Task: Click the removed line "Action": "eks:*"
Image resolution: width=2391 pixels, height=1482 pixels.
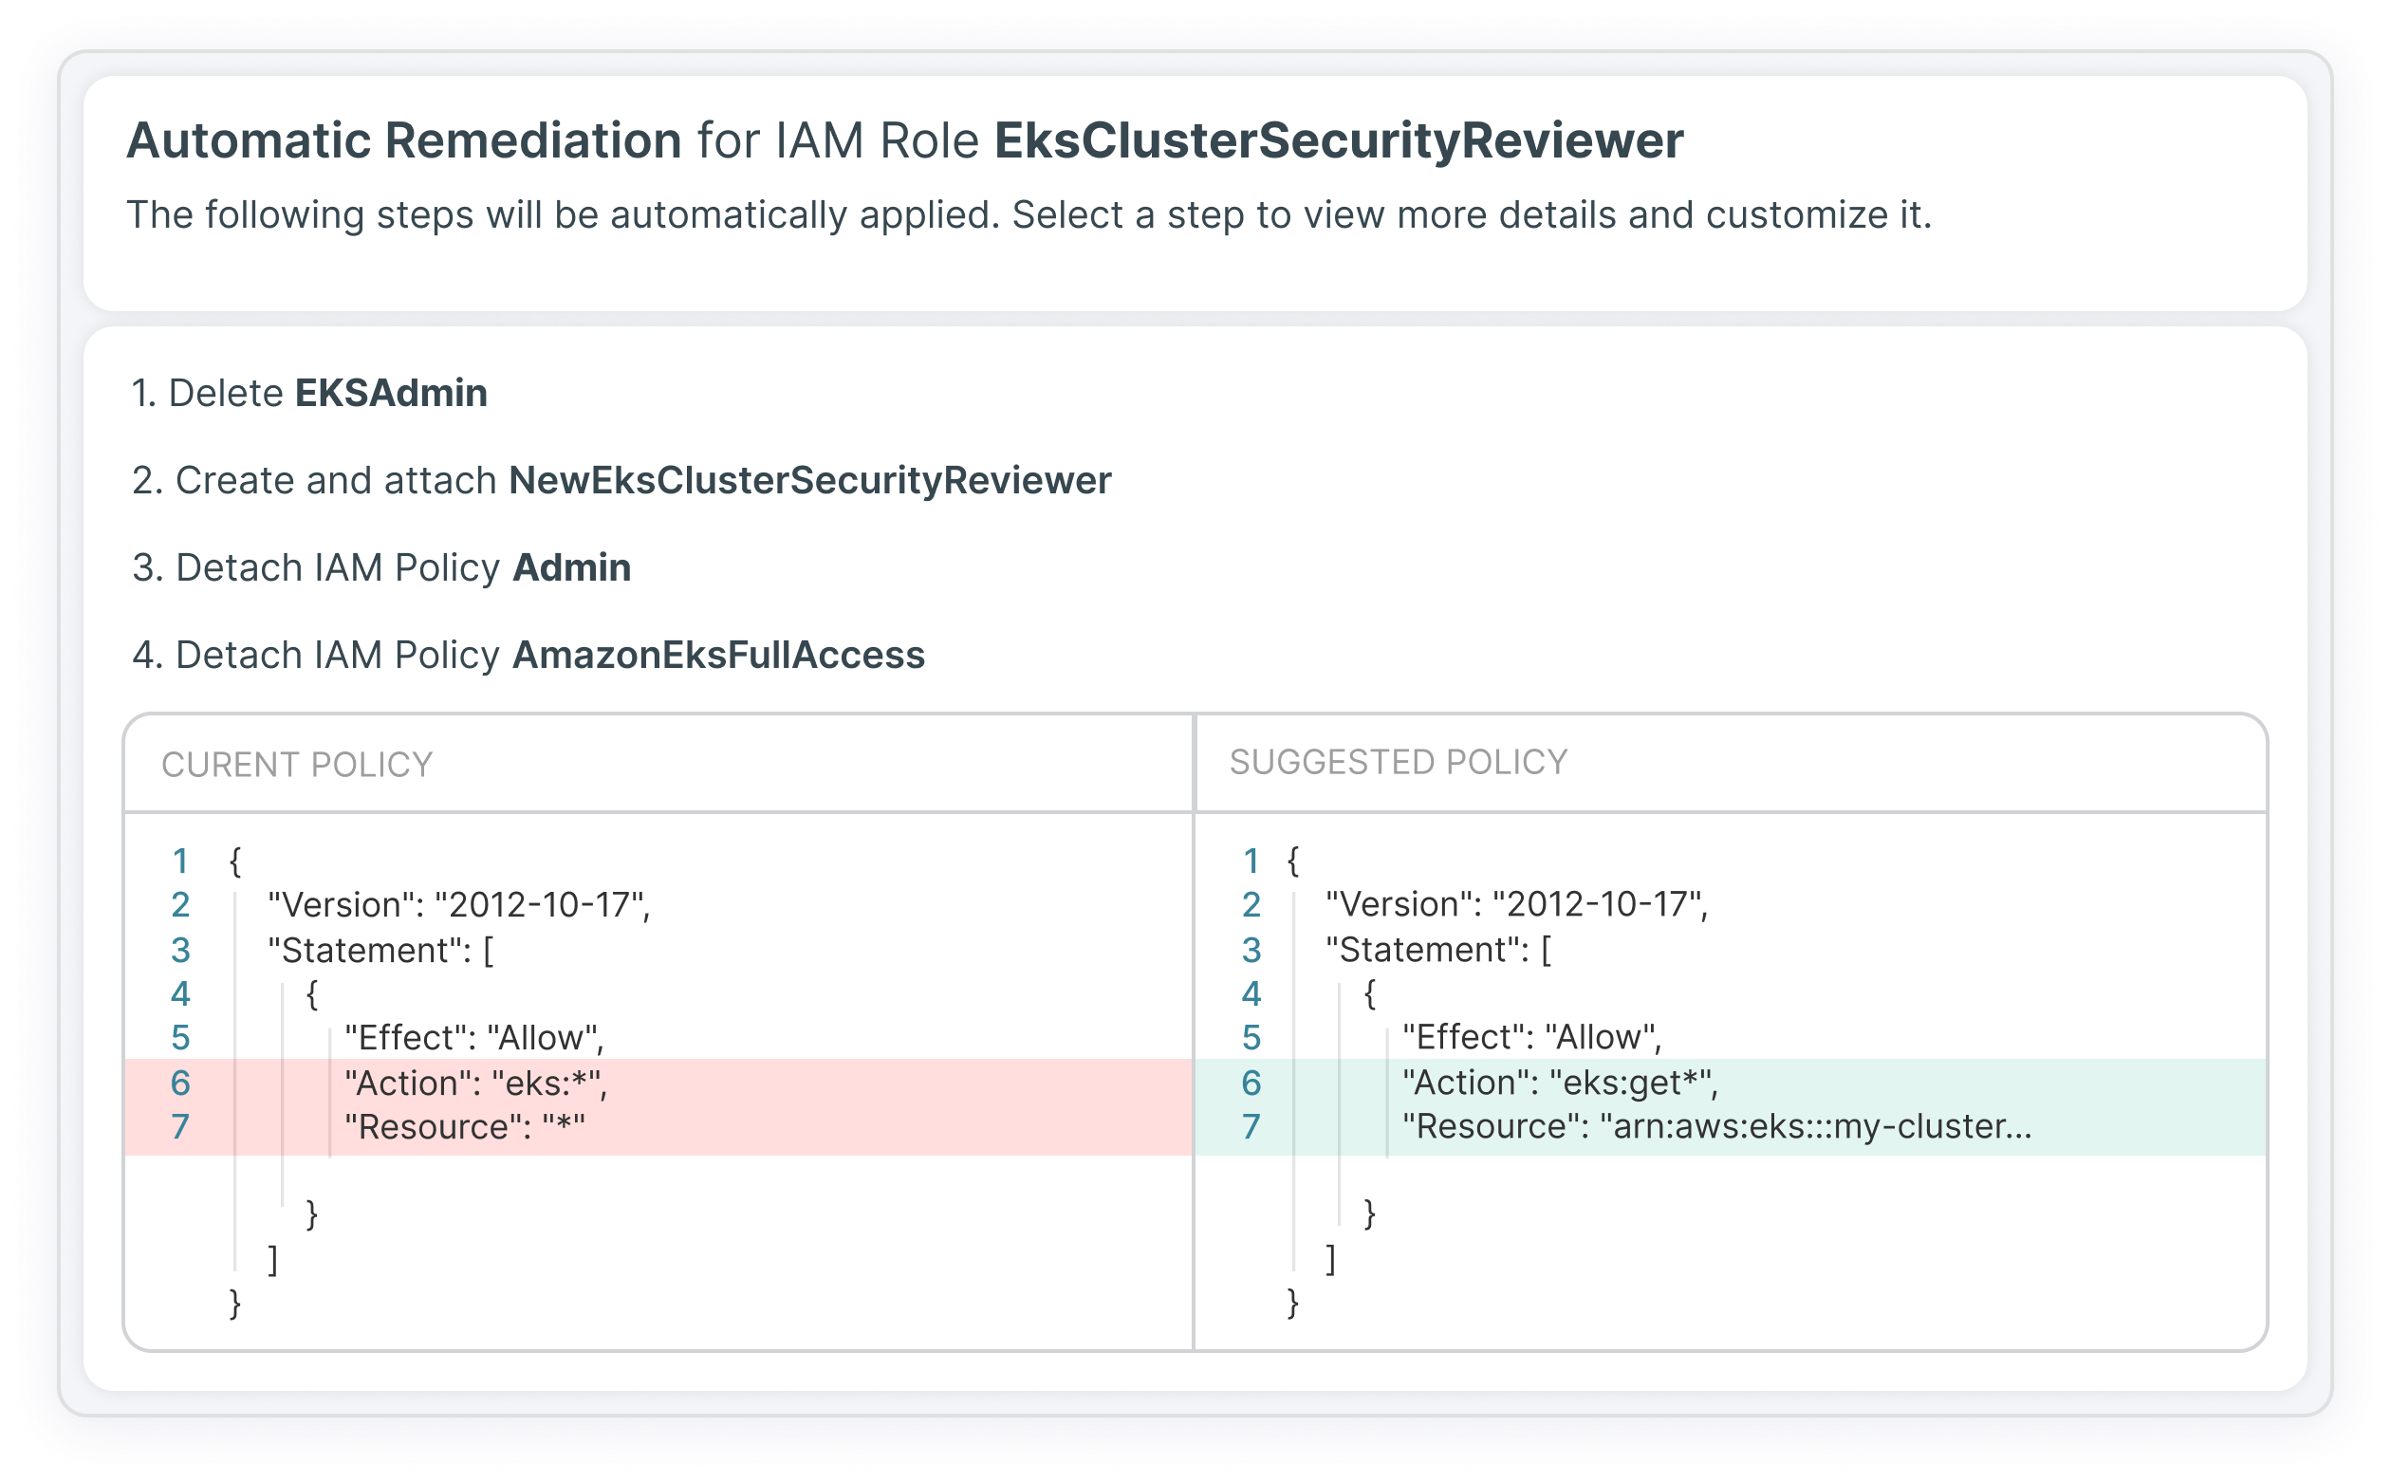Action: [x=475, y=1084]
